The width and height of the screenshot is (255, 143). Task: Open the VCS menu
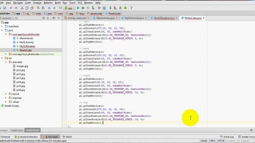pyautogui.click(x=80, y=3)
